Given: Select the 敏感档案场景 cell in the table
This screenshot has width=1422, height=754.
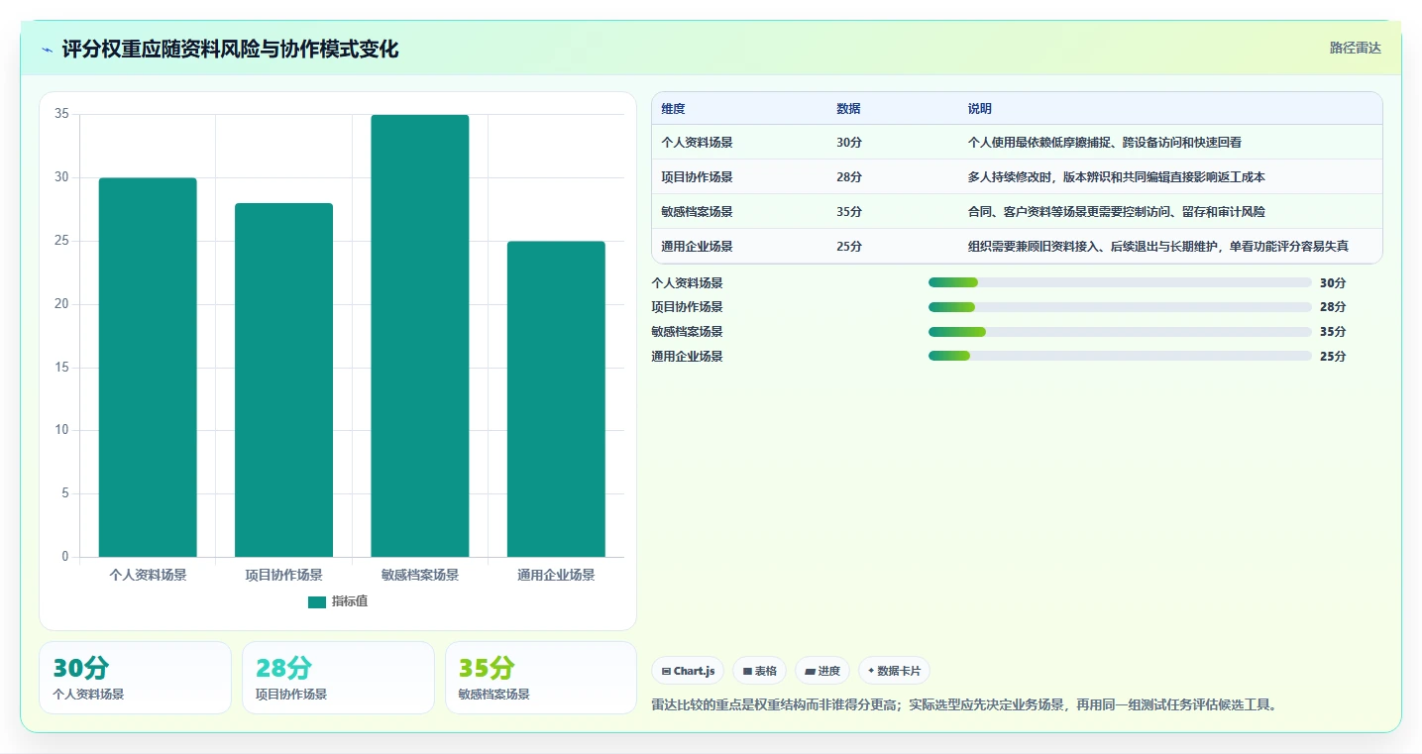Looking at the screenshot, I should [x=698, y=212].
